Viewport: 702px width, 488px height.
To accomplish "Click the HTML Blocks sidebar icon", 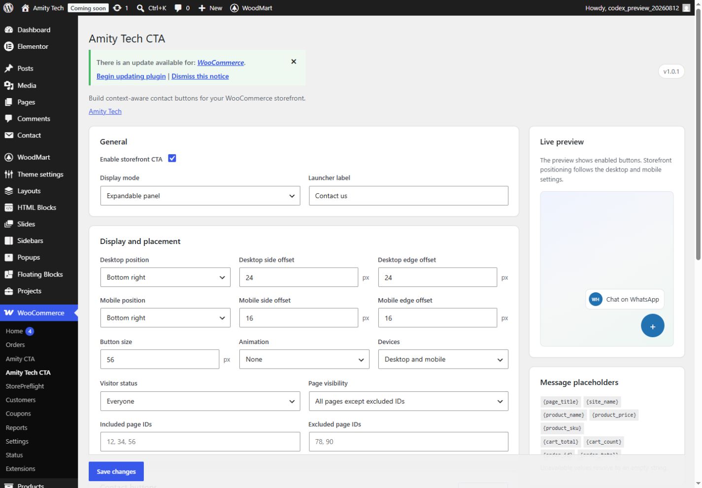I will click(x=9, y=208).
